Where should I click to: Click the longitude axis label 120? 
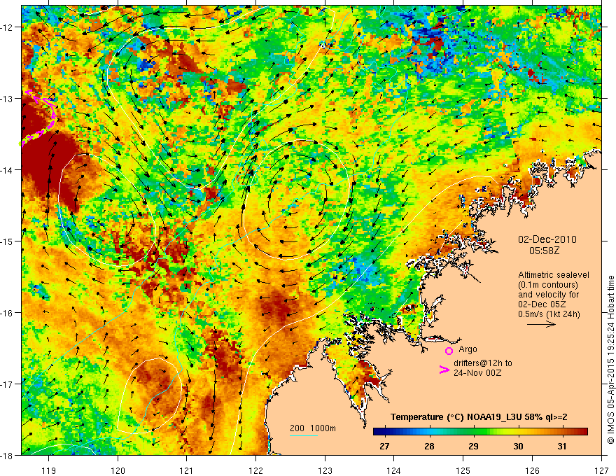point(118,470)
